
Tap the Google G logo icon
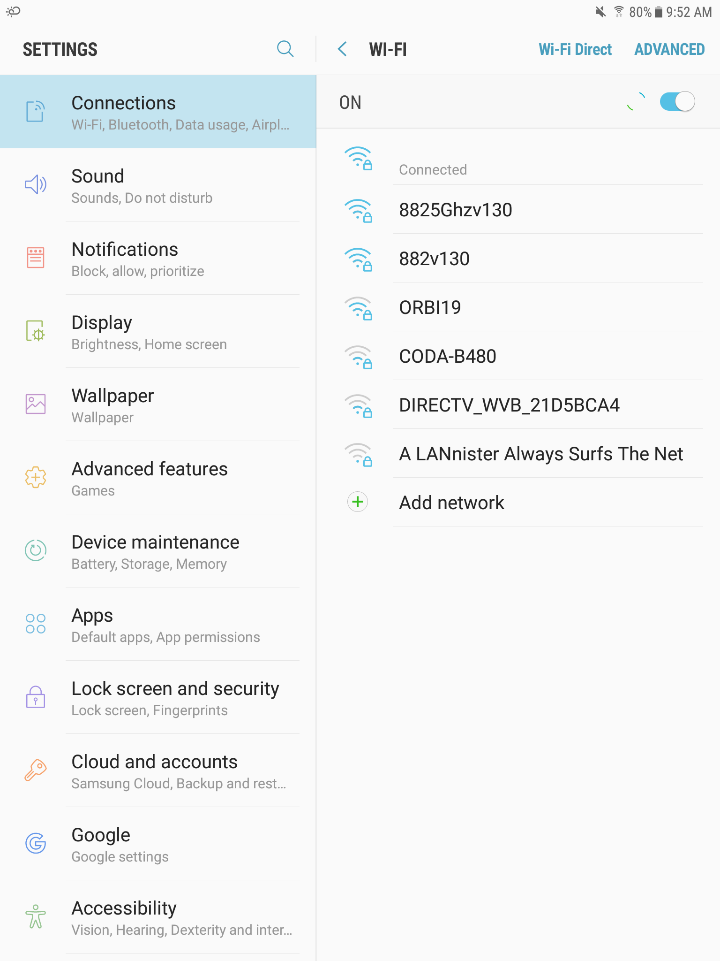point(36,843)
